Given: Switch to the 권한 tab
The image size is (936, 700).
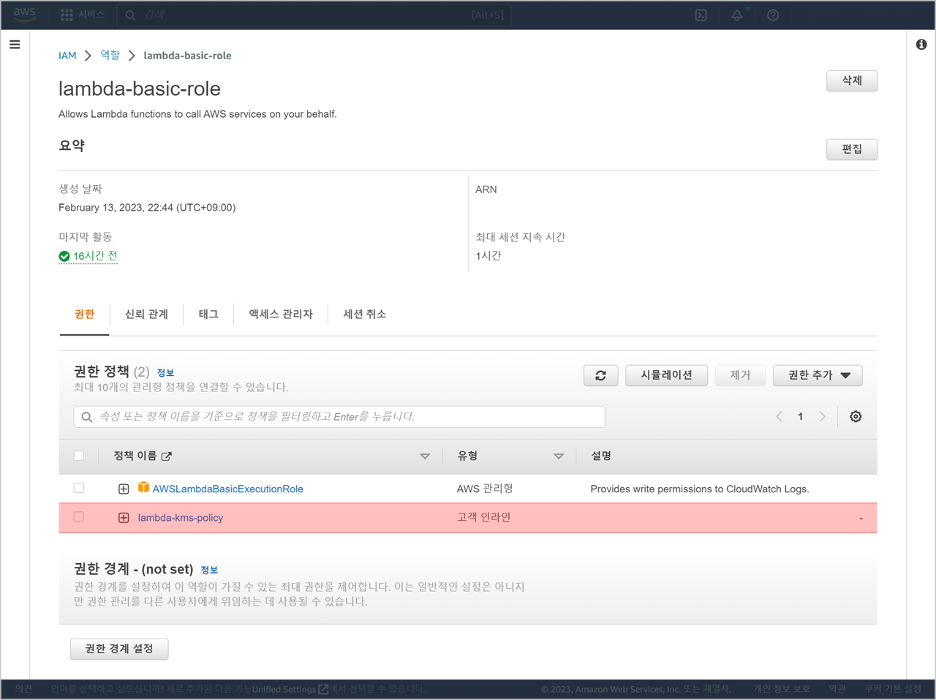Looking at the screenshot, I should point(85,314).
